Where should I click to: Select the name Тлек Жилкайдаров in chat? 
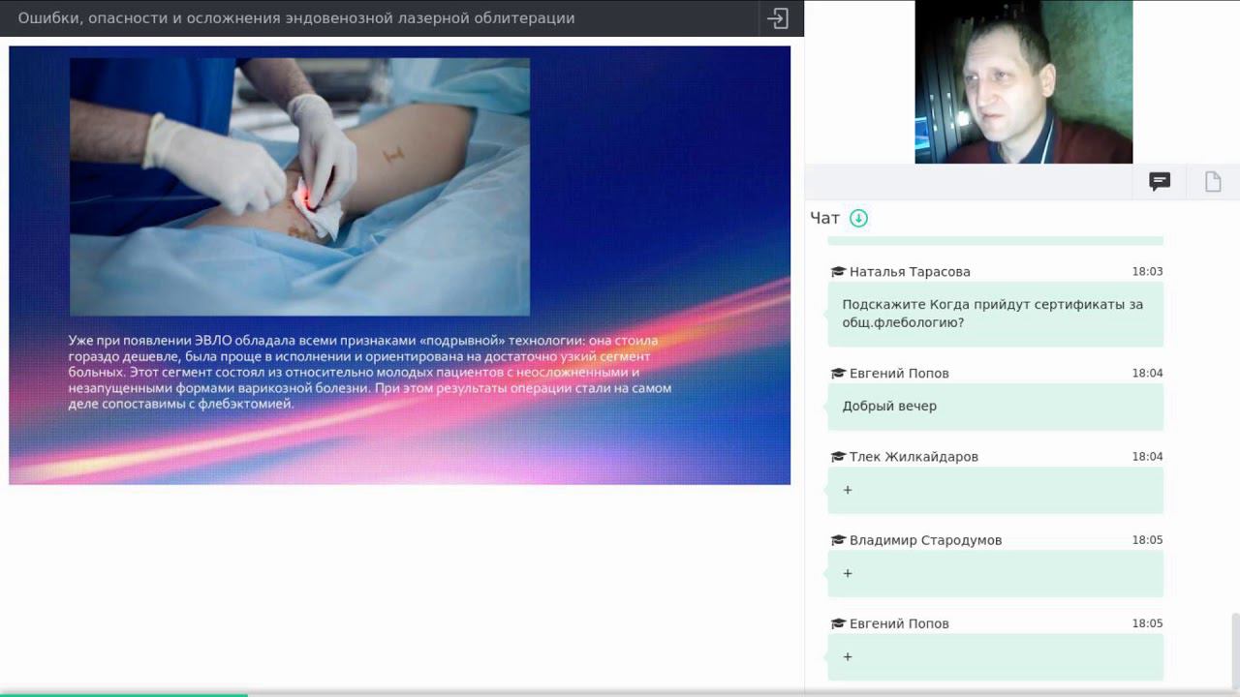914,457
